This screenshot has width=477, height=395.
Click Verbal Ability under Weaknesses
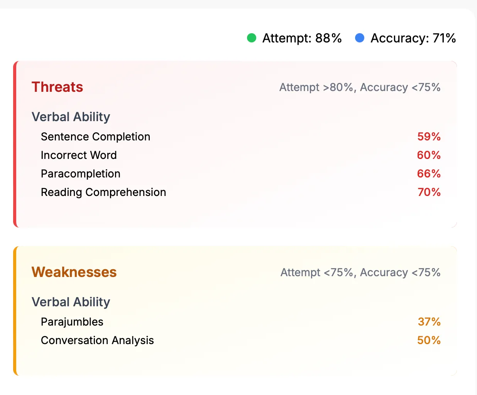pyautogui.click(x=71, y=302)
